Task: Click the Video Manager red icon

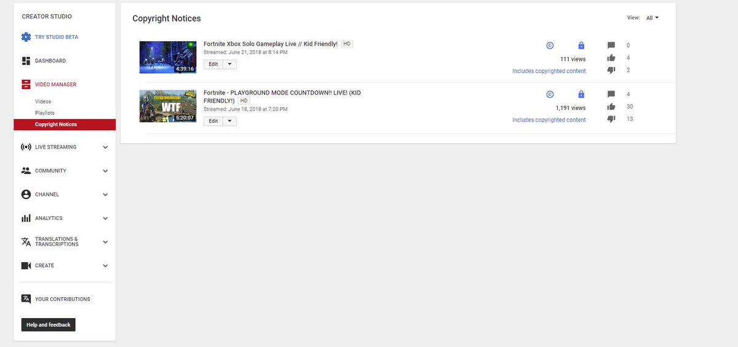Action: 26,84
